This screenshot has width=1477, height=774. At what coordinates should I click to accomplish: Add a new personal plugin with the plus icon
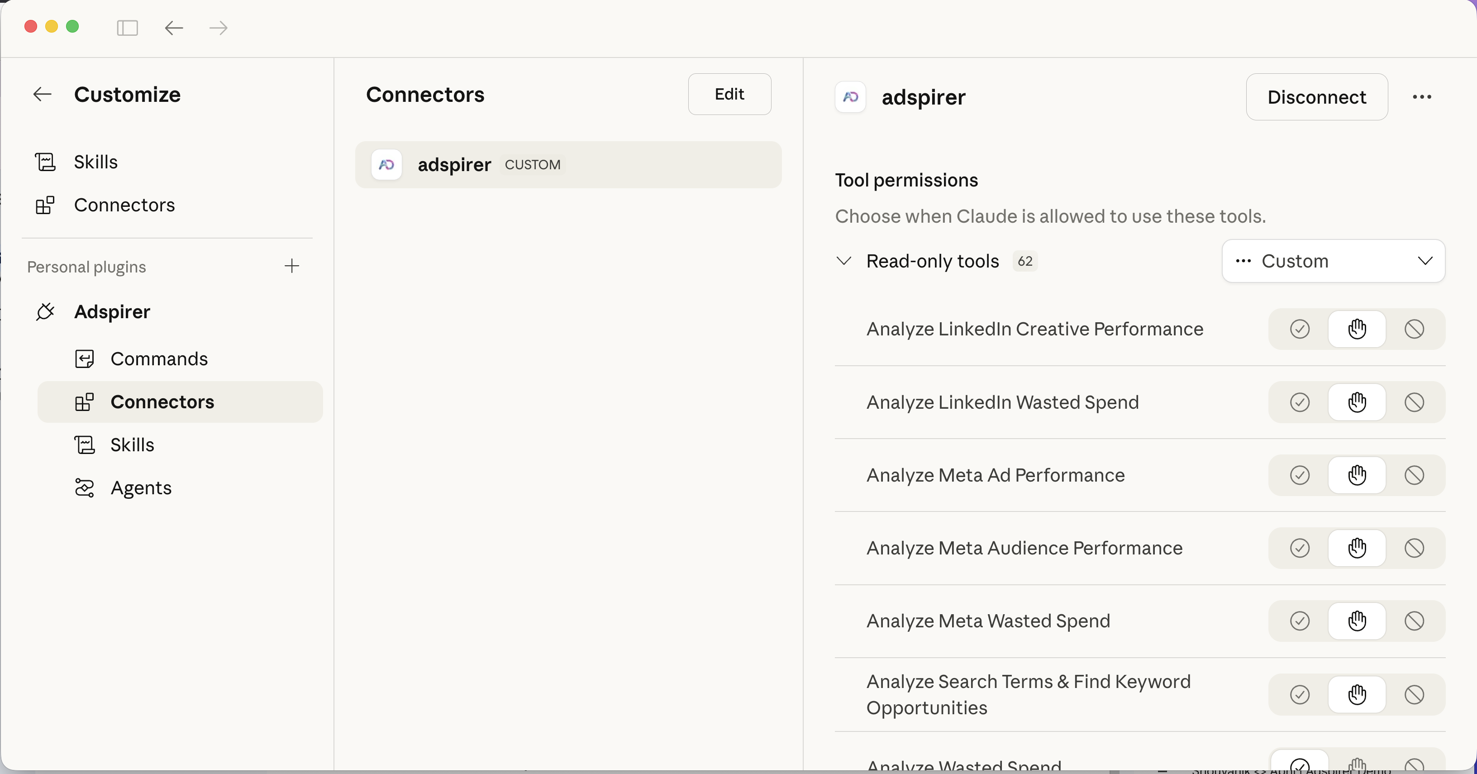tap(292, 266)
